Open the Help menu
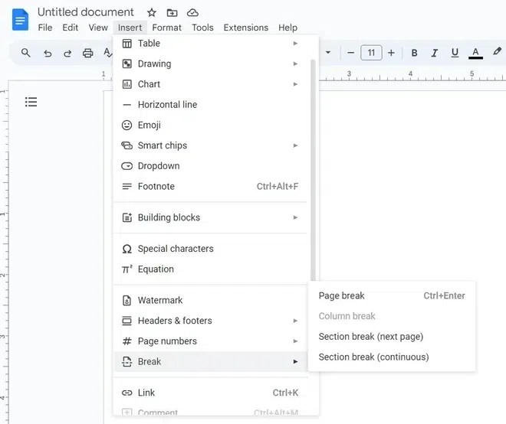506x424 pixels. [x=287, y=28]
